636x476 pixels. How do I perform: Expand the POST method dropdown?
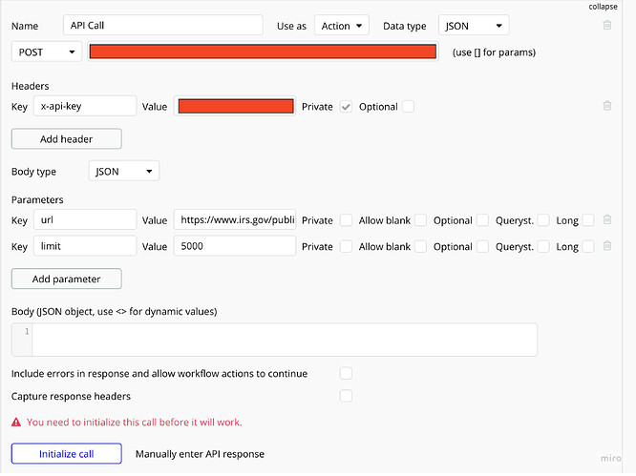(x=47, y=52)
